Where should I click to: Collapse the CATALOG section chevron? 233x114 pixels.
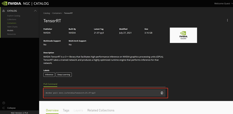click(35, 11)
